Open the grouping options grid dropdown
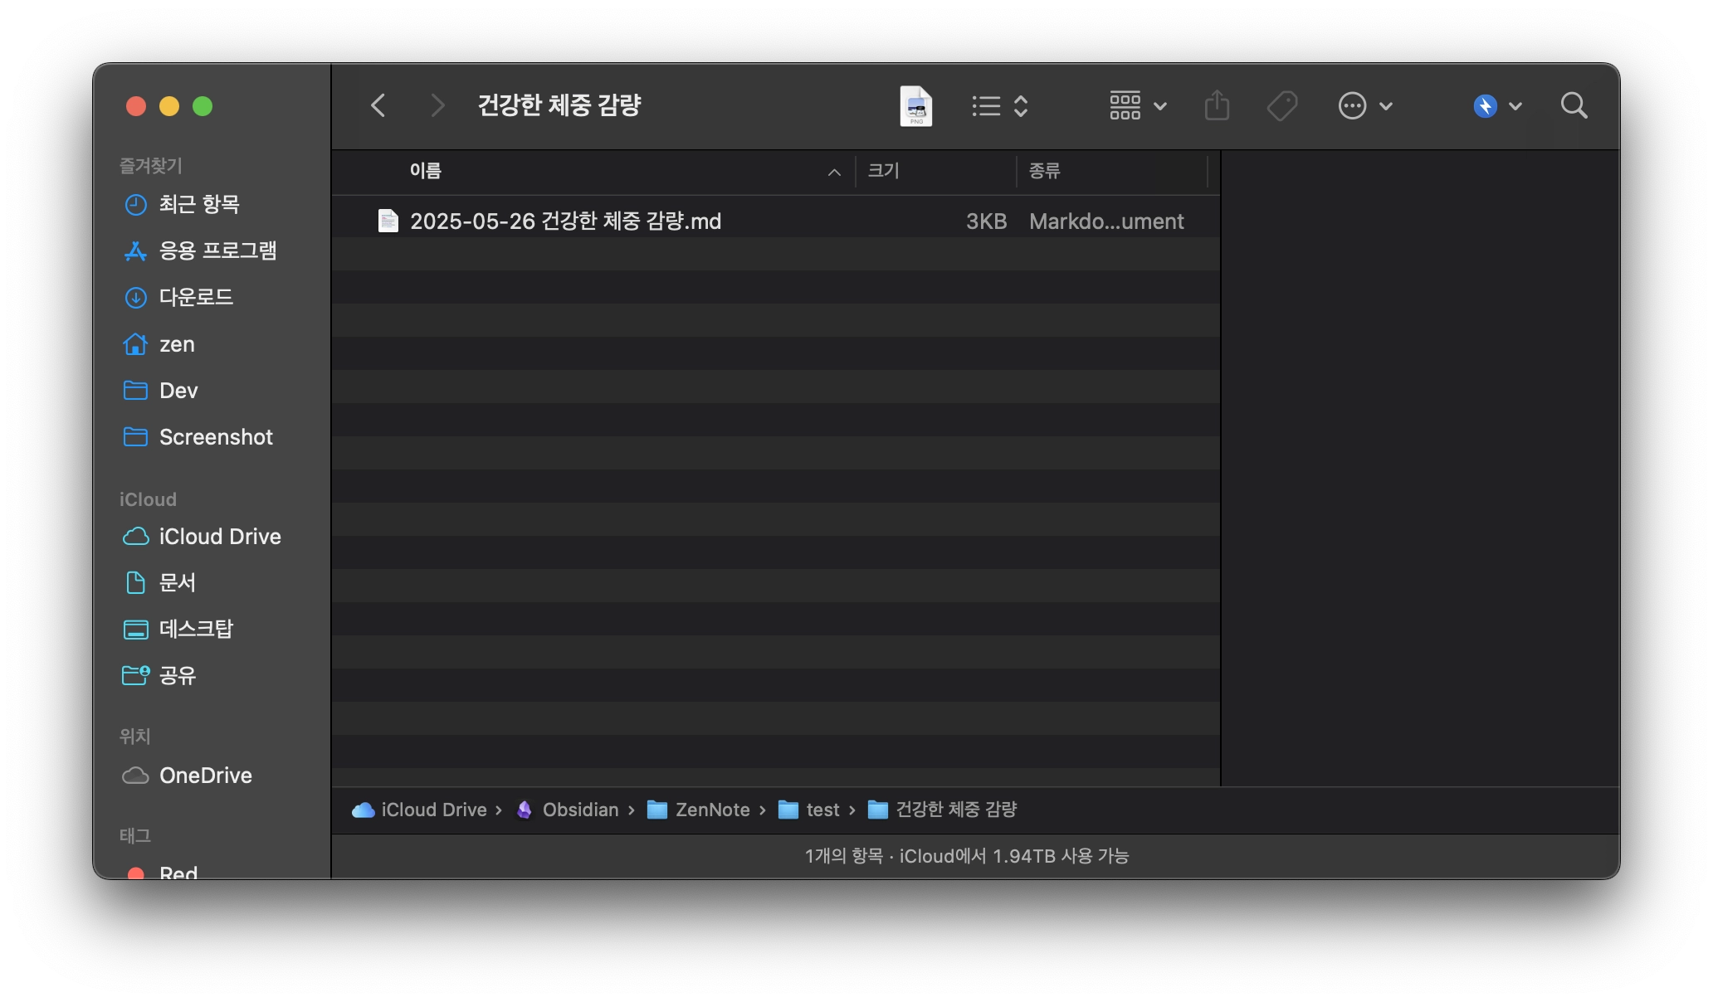This screenshot has height=1002, width=1713. point(1138,106)
